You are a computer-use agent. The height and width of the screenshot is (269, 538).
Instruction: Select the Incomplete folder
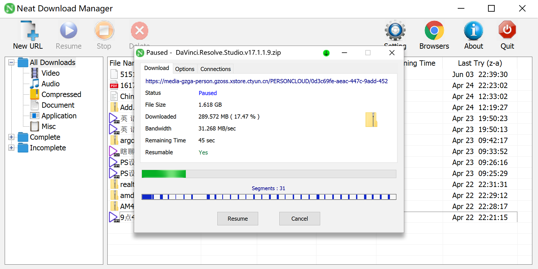[48, 148]
